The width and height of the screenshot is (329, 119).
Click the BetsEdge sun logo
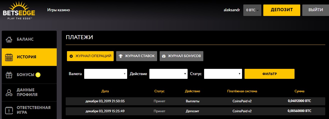[x=19, y=10]
